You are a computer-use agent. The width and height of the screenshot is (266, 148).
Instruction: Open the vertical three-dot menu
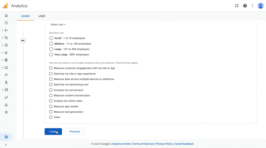[x=252, y=6]
